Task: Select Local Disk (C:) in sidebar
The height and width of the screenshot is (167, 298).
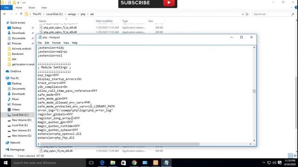Action: click(20, 115)
